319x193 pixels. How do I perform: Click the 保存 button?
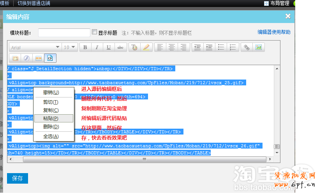click(x=18, y=179)
